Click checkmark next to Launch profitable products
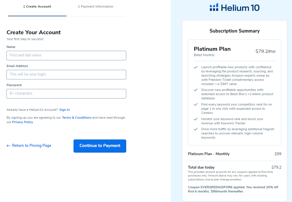The height and width of the screenshot is (202, 292). click(196, 67)
